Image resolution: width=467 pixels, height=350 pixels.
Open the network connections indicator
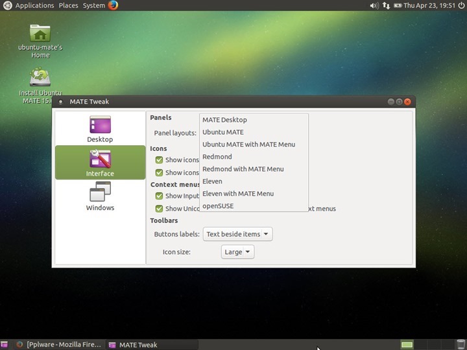coord(387,5)
